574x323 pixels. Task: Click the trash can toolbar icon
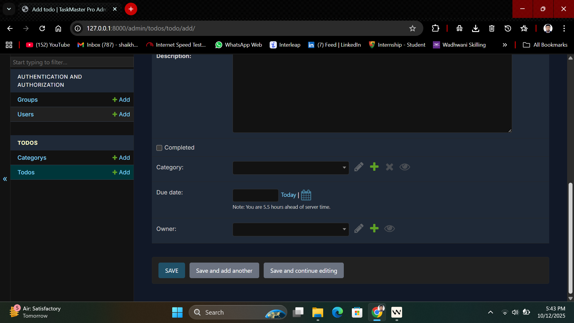pyautogui.click(x=492, y=28)
